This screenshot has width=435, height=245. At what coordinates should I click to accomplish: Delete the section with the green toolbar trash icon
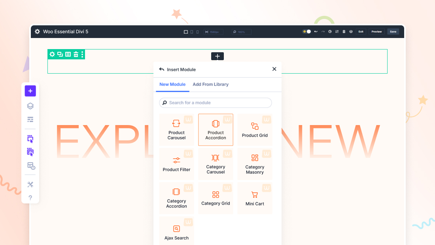(75, 54)
